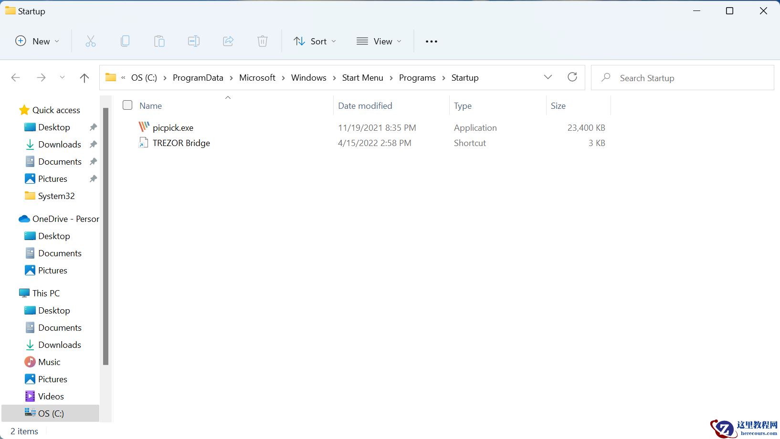780x439 pixels.
Task: Open the View dropdown
Action: [x=379, y=41]
